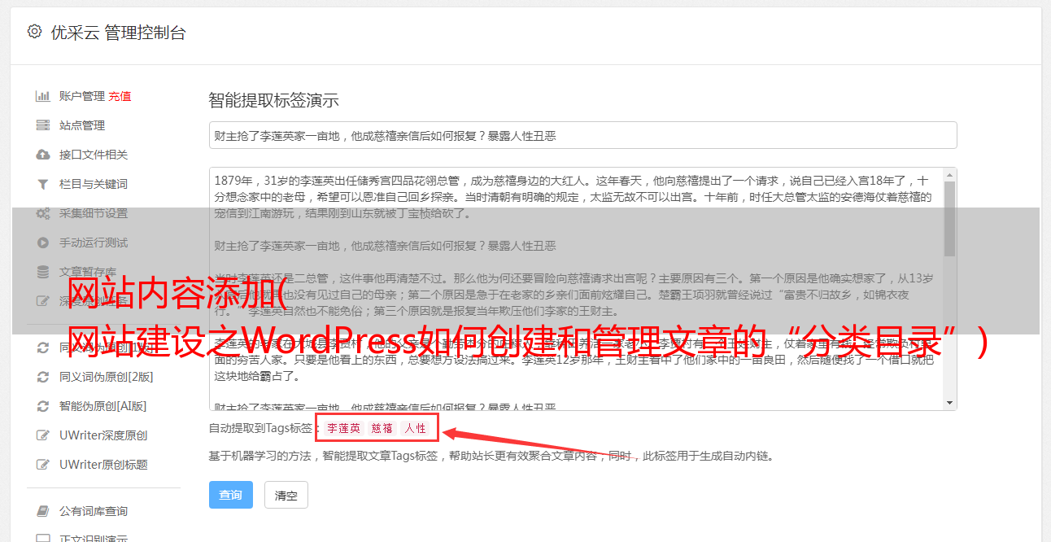Click the edit icon for UWriter原创标题
Image resolution: width=1051 pixels, height=542 pixels.
43,465
